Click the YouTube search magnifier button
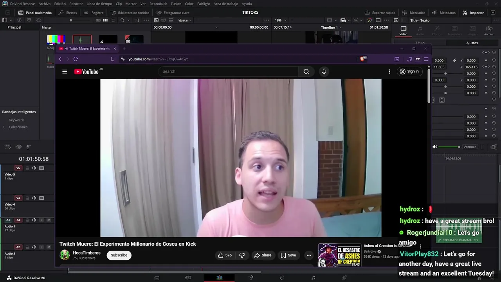The width and height of the screenshot is (501, 282). (306, 71)
